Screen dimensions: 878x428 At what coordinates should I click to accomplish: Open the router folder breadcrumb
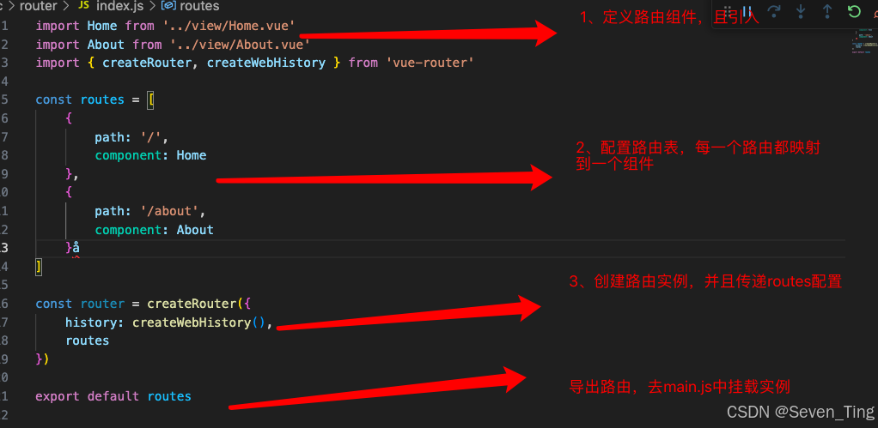tap(38, 6)
